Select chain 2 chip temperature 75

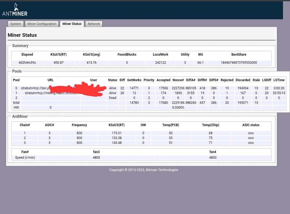pyautogui.click(x=211, y=138)
